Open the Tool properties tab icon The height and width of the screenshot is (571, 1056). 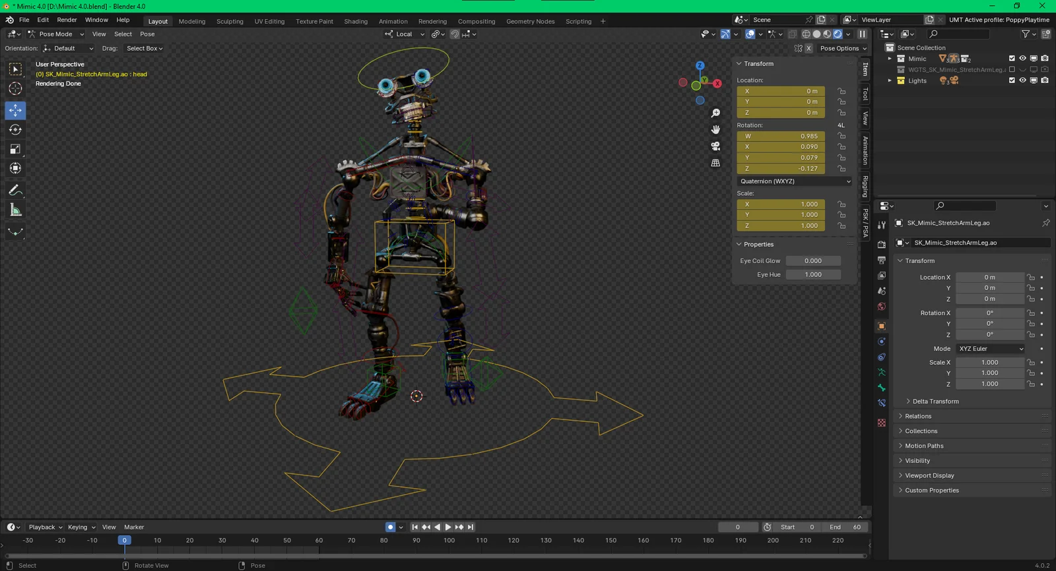point(882,225)
